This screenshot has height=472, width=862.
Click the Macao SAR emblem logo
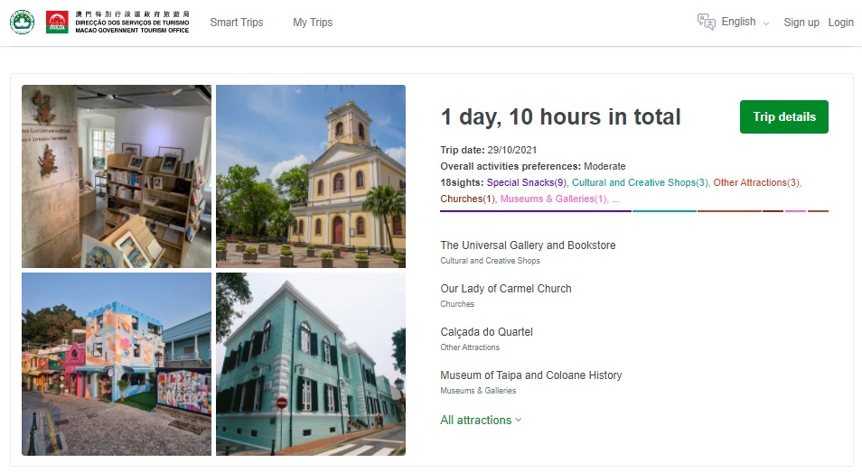(22, 22)
